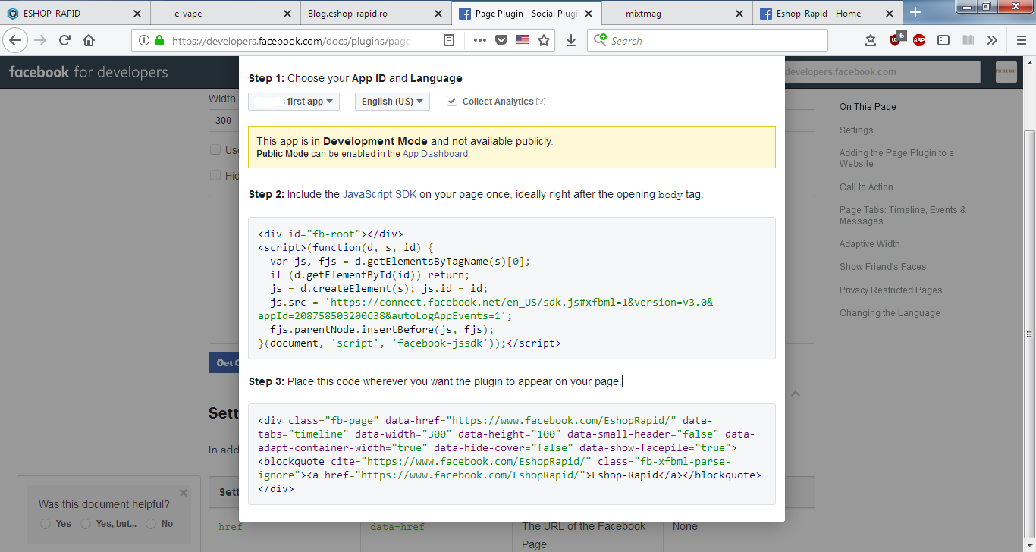Click the developers site search field

tap(882, 72)
